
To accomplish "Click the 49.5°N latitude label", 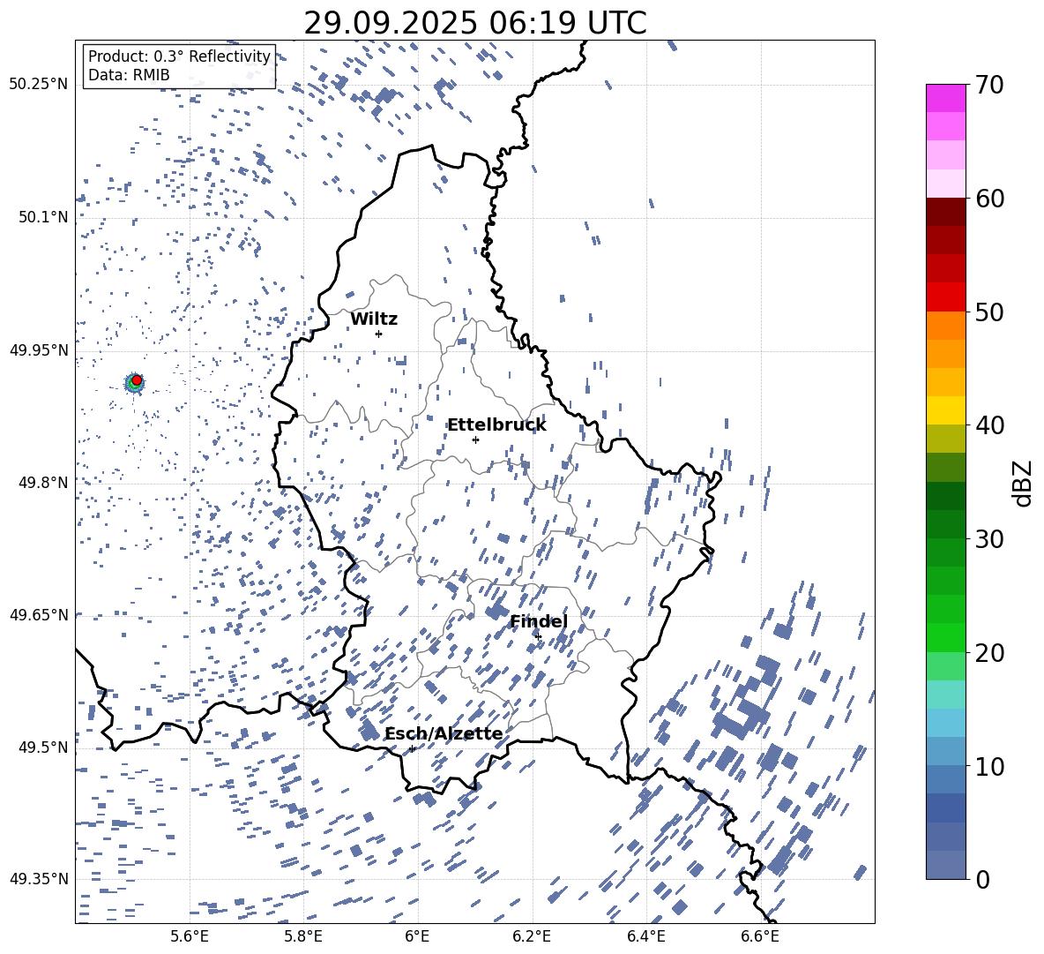I will [42, 747].
